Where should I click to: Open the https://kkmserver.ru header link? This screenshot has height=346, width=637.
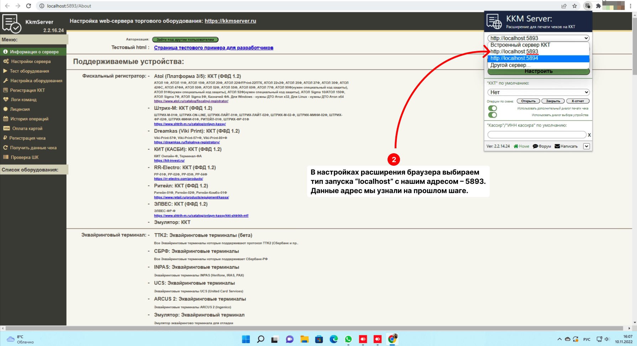(230, 21)
